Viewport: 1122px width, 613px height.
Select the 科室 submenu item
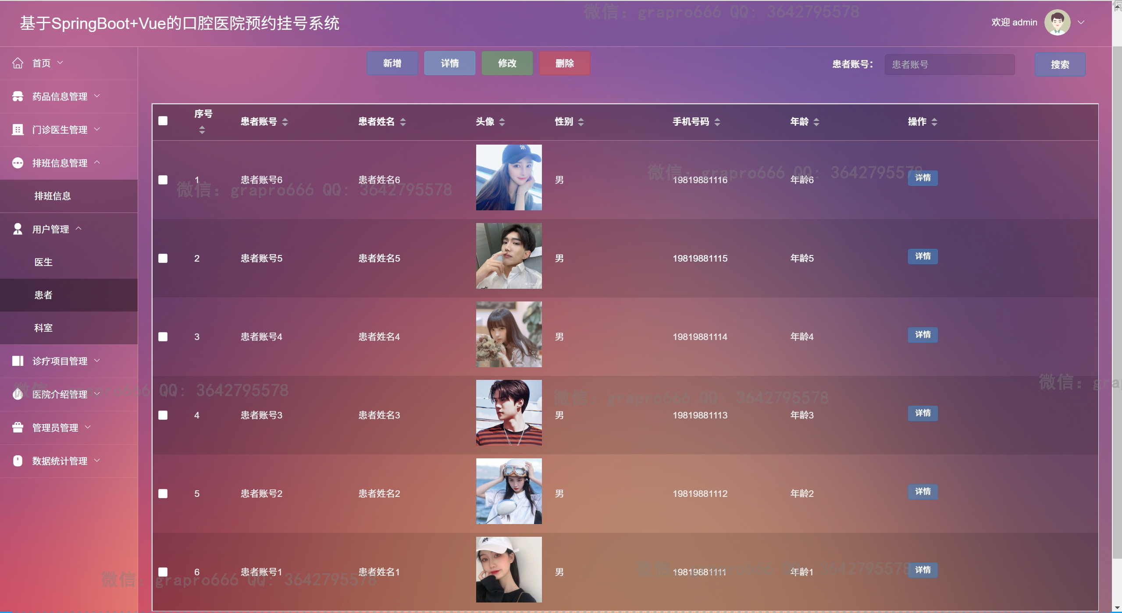pyautogui.click(x=43, y=328)
